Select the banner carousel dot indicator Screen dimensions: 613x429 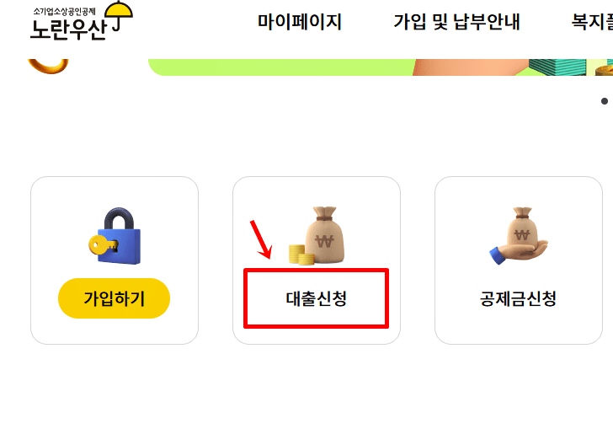click(605, 101)
